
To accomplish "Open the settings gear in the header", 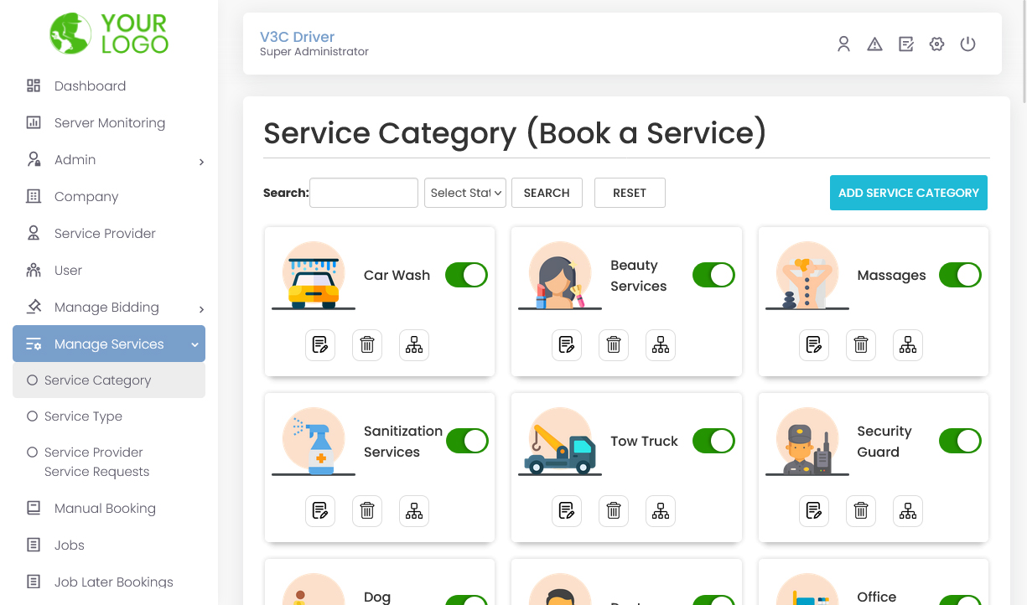I will point(936,44).
